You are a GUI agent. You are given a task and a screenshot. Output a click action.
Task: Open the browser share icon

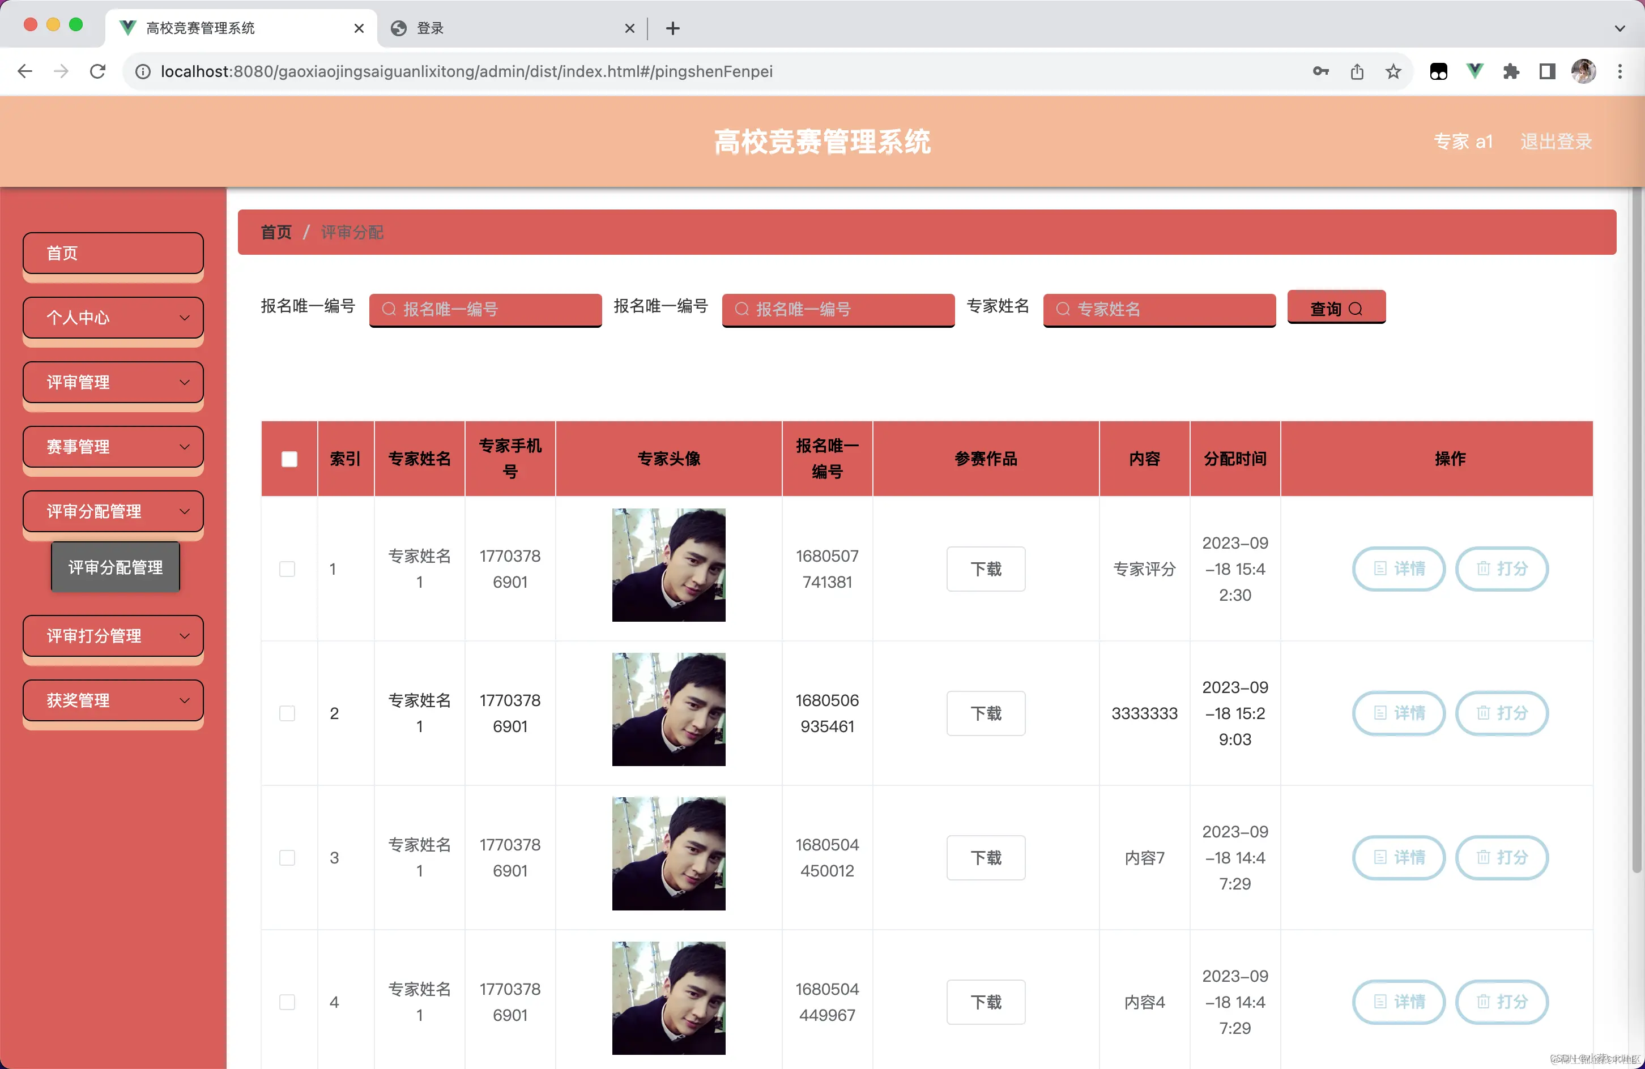pyautogui.click(x=1357, y=71)
